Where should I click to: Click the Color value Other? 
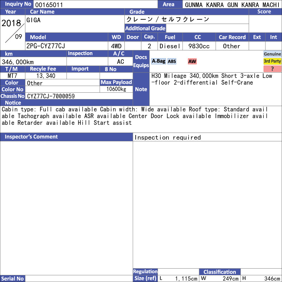click(35, 83)
